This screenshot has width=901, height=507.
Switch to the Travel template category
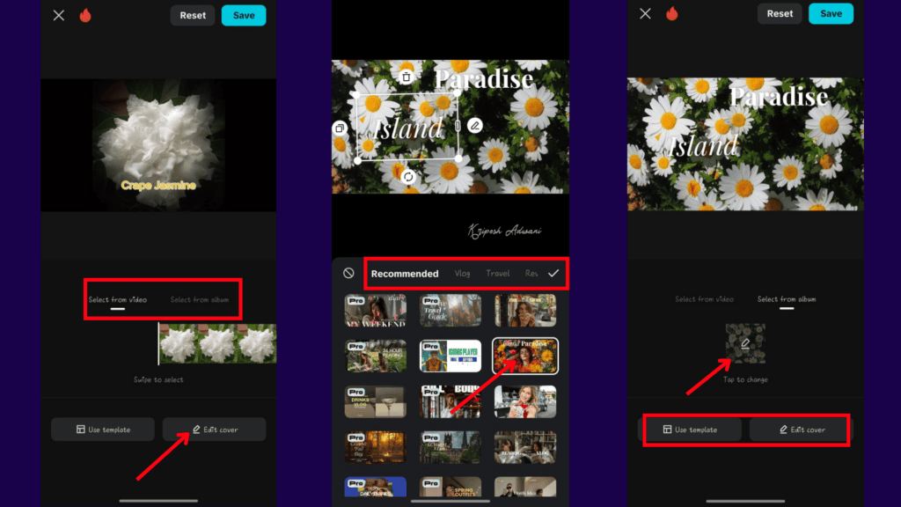click(x=498, y=273)
